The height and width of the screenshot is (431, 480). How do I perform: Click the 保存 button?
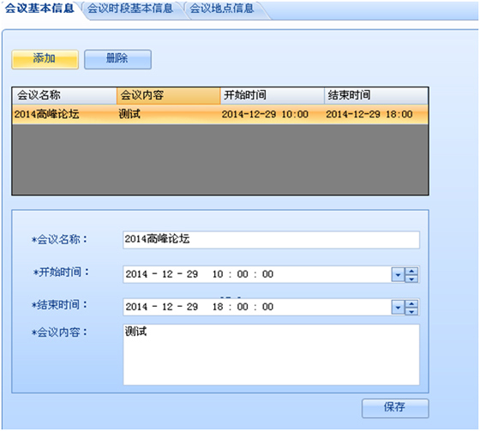[395, 408]
